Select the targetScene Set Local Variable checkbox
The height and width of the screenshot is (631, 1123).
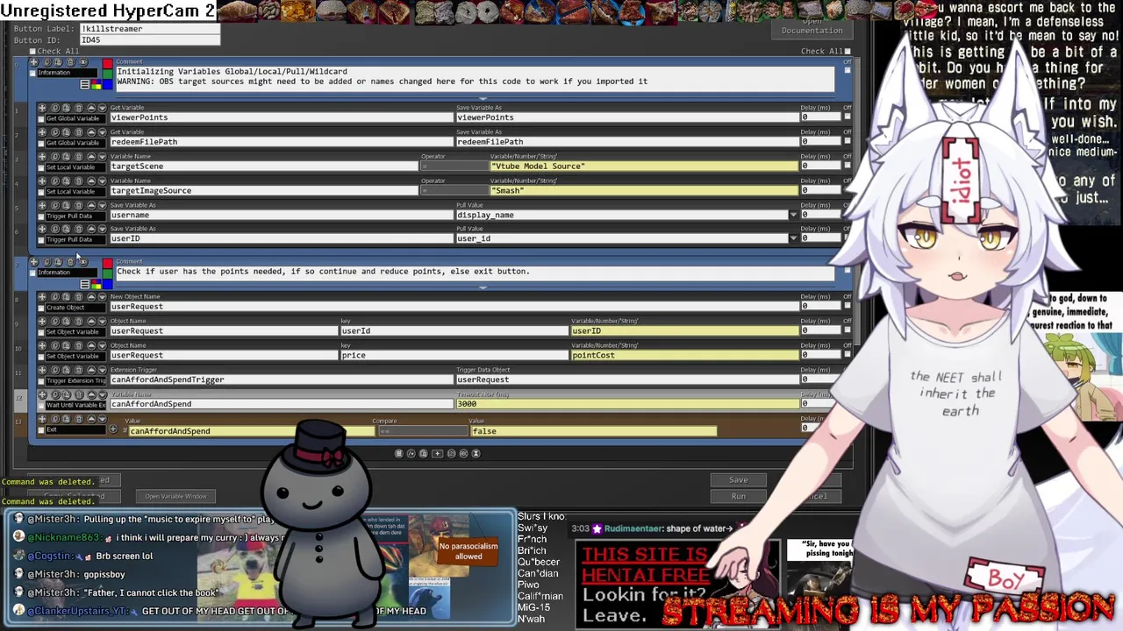coord(41,167)
